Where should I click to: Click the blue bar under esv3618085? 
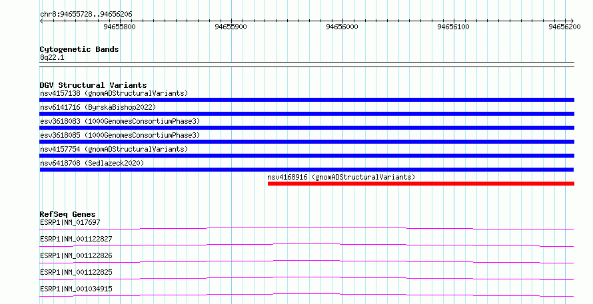click(x=306, y=142)
